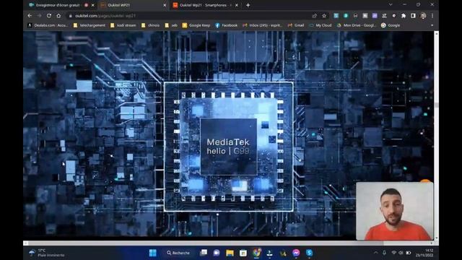Click the Recherche taskbar search box
The image size is (462, 260).
tap(179, 253)
